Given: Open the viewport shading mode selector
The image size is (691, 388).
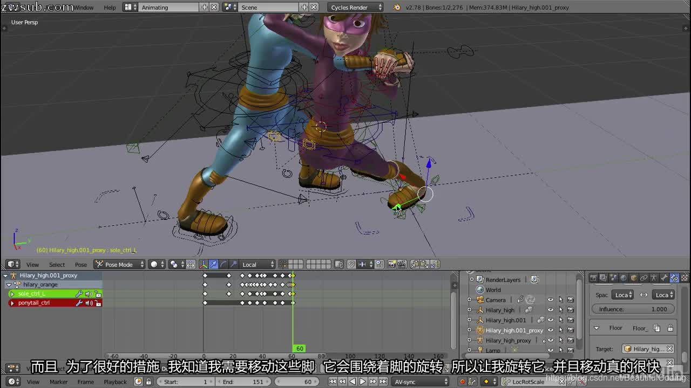Looking at the screenshot, I should (x=157, y=264).
